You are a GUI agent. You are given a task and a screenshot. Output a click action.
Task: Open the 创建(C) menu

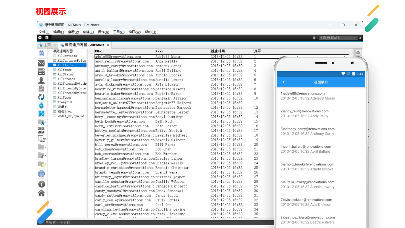click(88, 32)
